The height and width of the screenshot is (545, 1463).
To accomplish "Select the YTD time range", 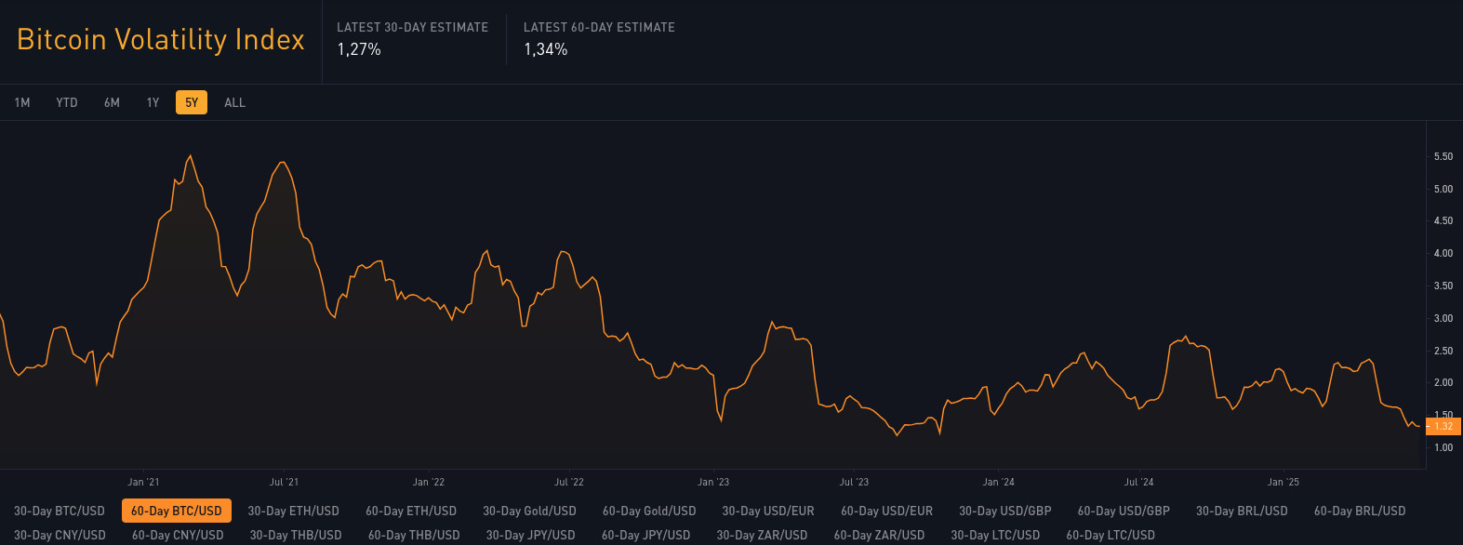I will [67, 102].
